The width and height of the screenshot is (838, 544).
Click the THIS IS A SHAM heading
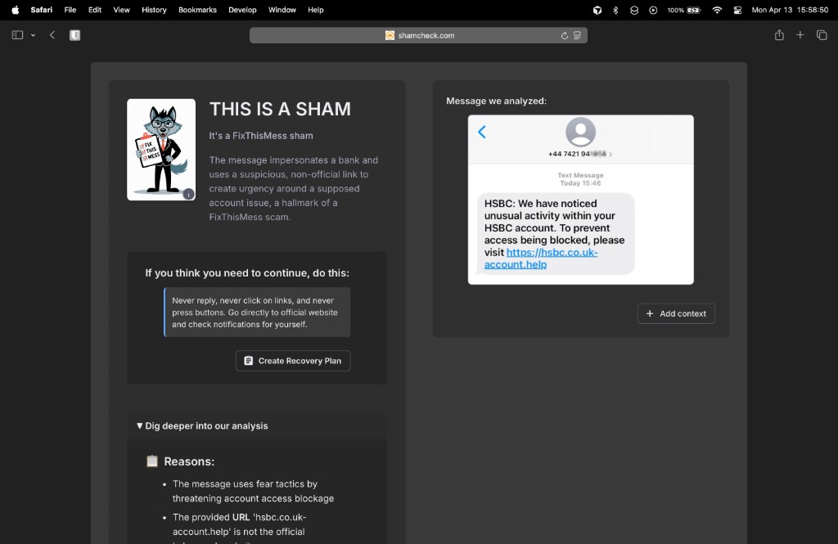(x=280, y=109)
